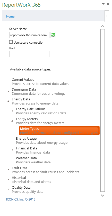This screenshot has width=112, height=216.
Task: Expand the Dimension Data node
Action: (8, 91)
